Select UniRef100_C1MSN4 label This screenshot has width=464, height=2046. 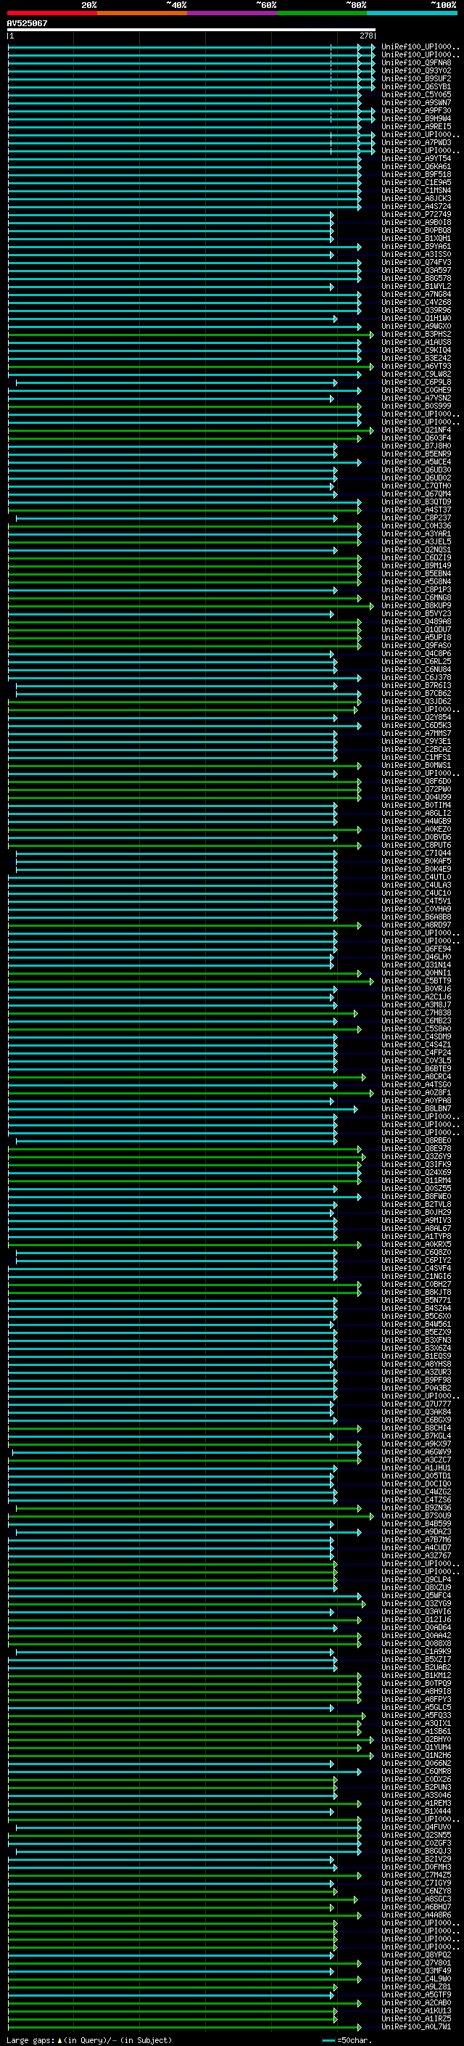(x=416, y=191)
